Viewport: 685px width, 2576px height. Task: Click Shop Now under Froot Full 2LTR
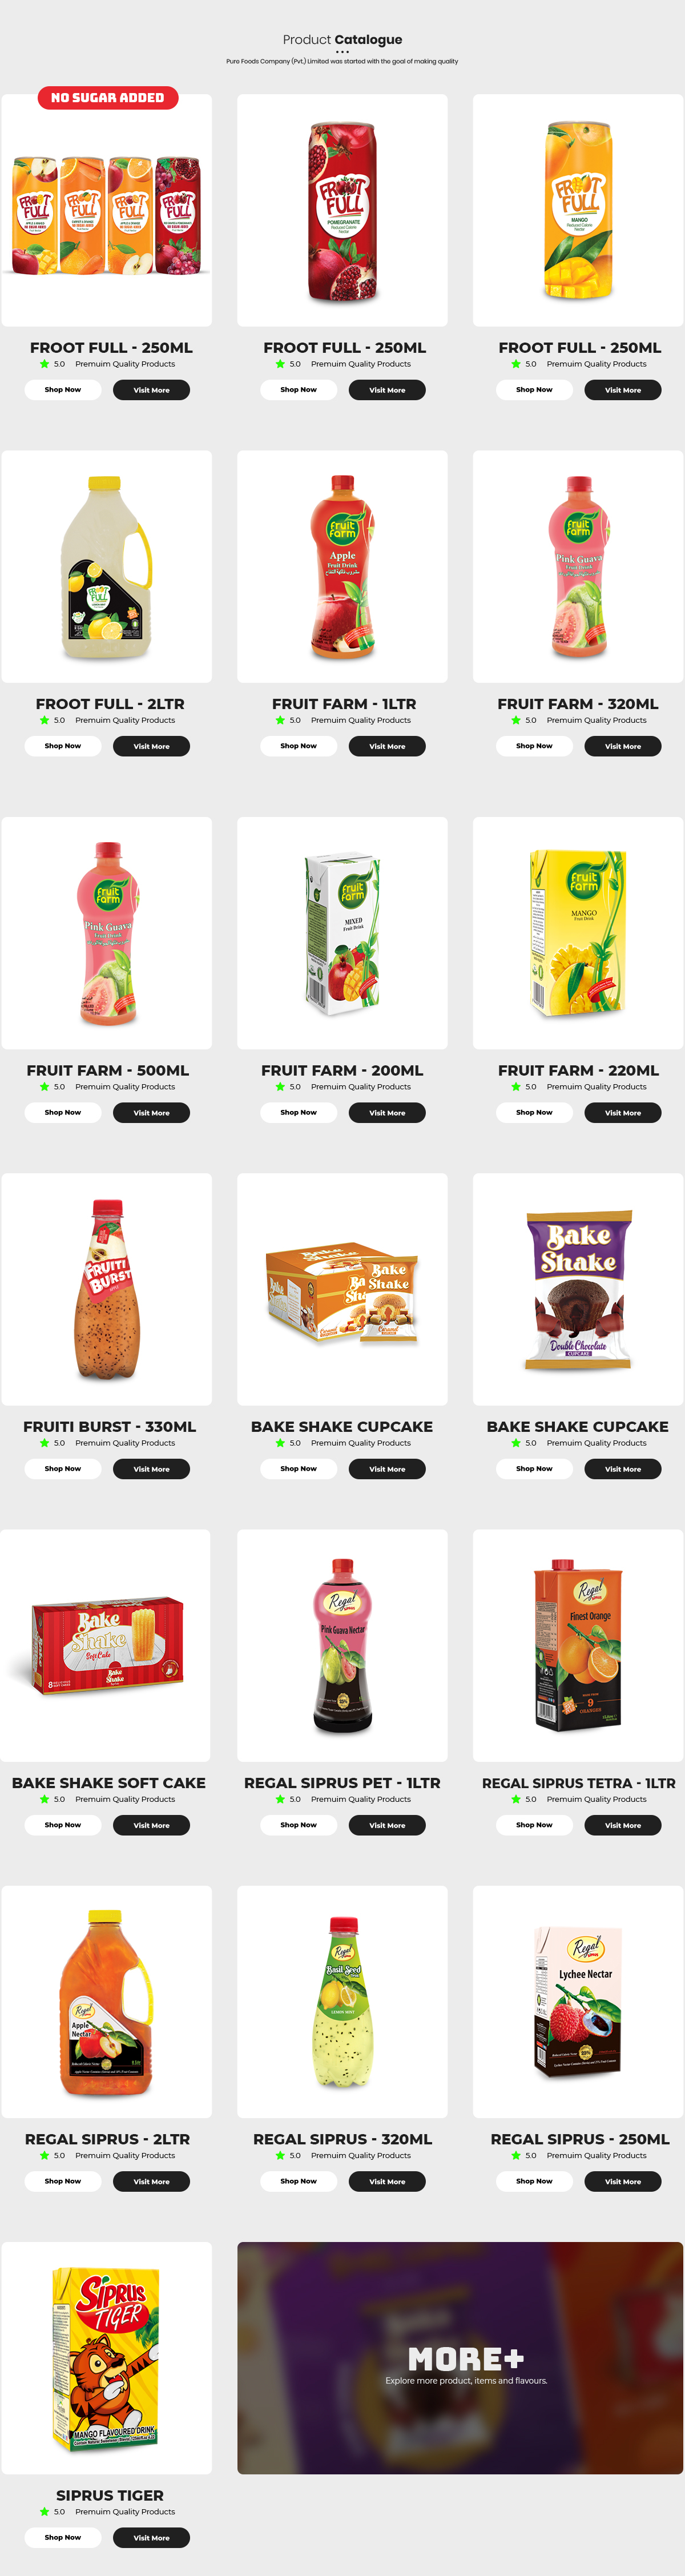[x=63, y=746]
